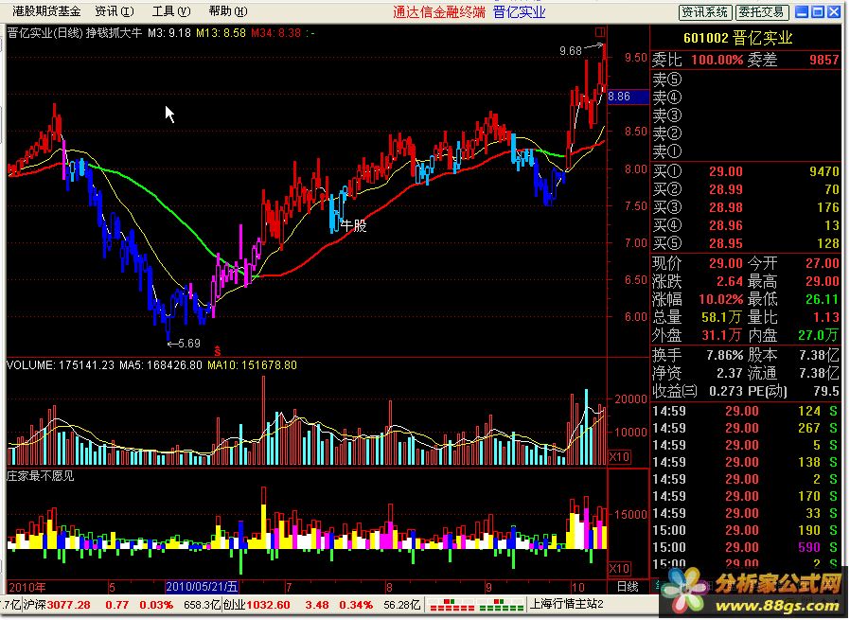Click the 涨跌 2.64 value
Image resolution: width=850 pixels, height=620 pixels.
[730, 281]
